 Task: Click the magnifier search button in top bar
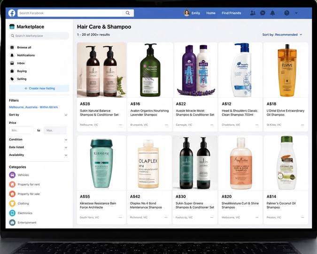click(128, 13)
